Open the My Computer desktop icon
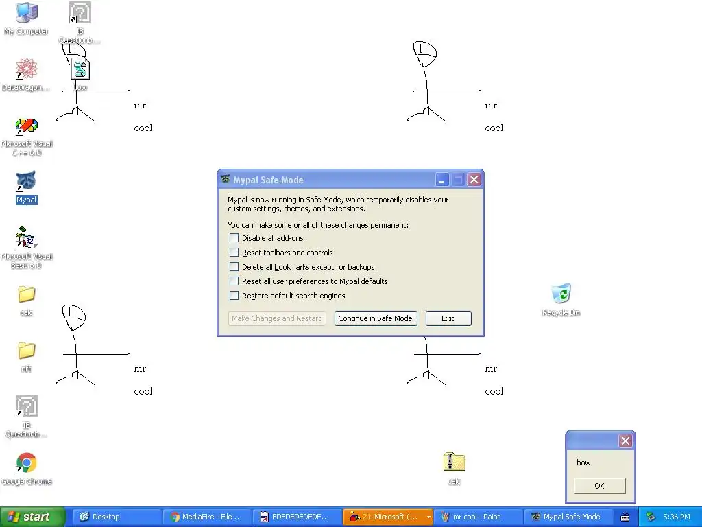This screenshot has width=702, height=527. 27,13
